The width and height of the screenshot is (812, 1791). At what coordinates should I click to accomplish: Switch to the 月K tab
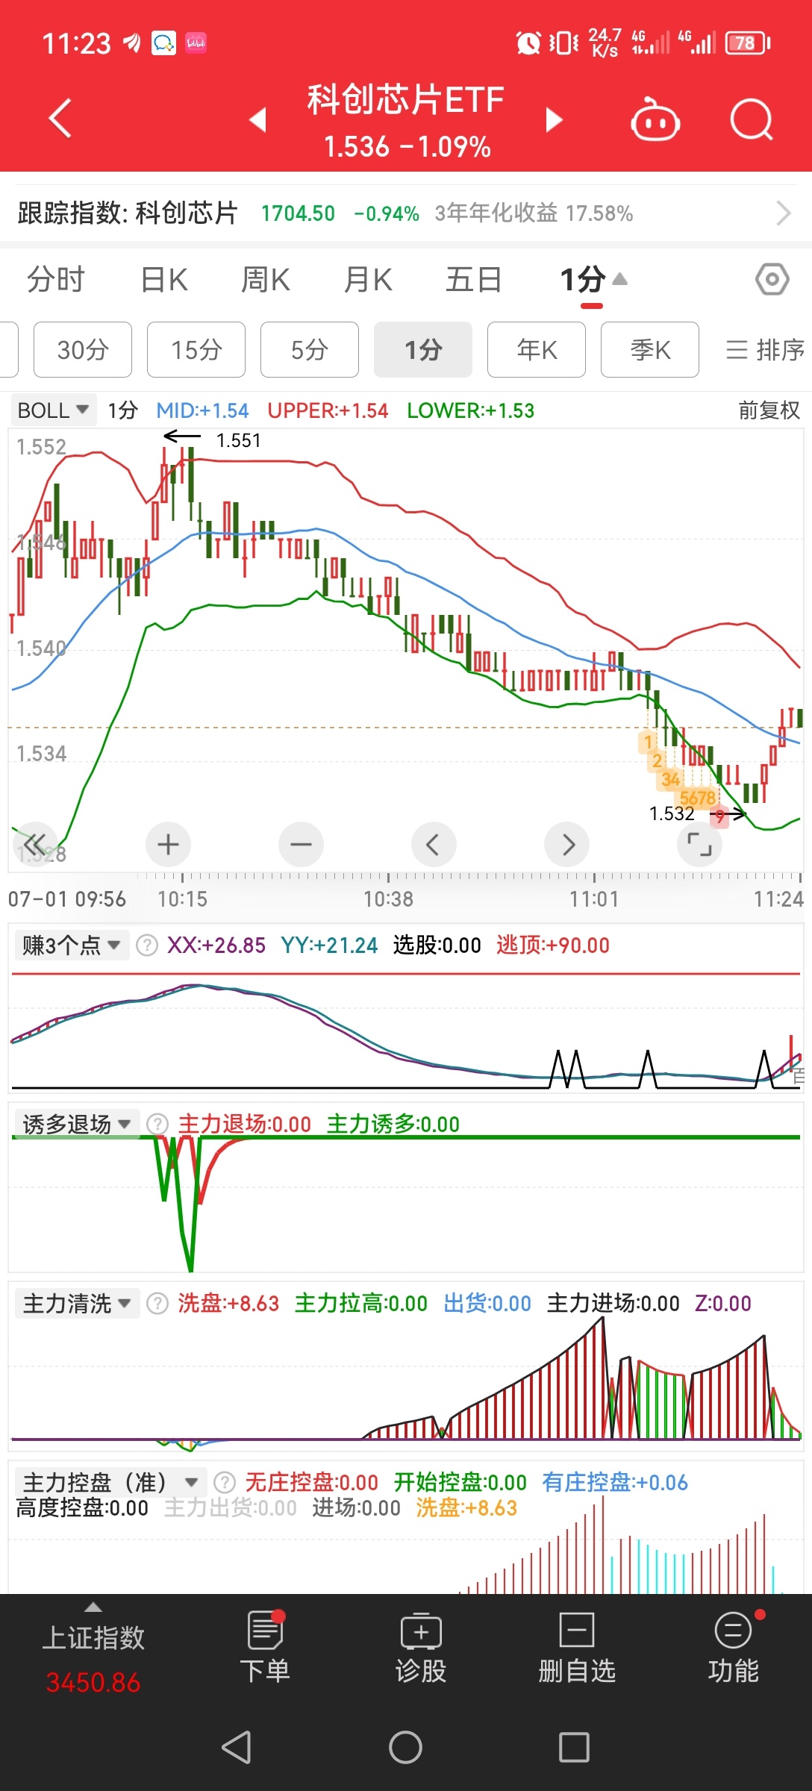[368, 281]
